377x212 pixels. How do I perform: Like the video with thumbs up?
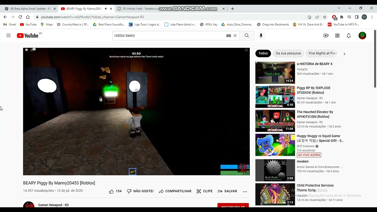[x=115, y=191]
